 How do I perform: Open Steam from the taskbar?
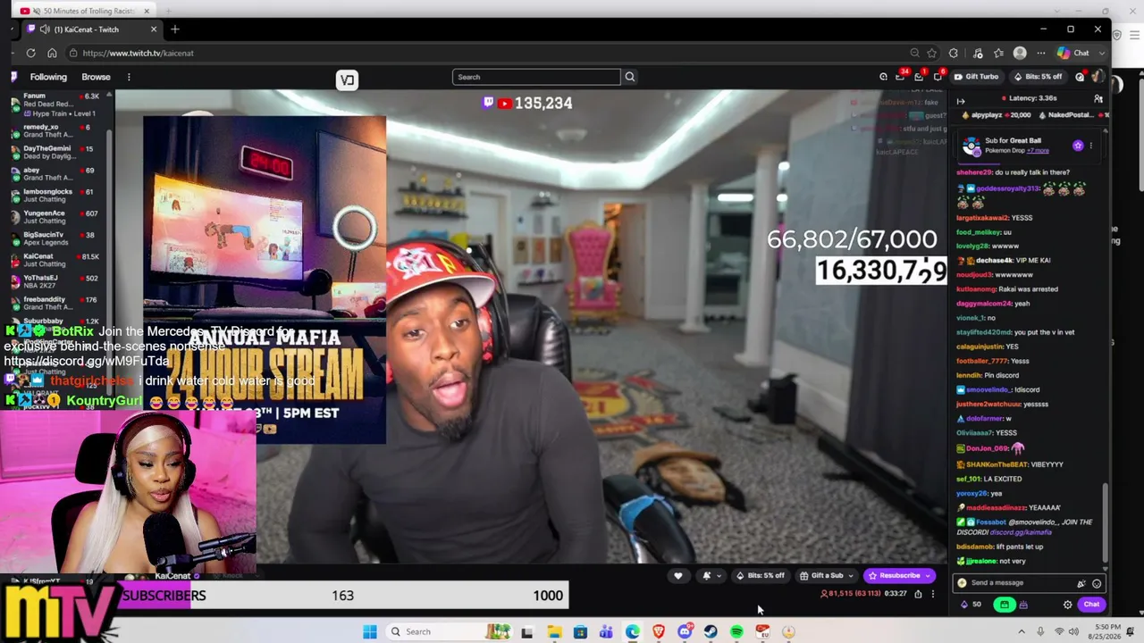point(711,631)
